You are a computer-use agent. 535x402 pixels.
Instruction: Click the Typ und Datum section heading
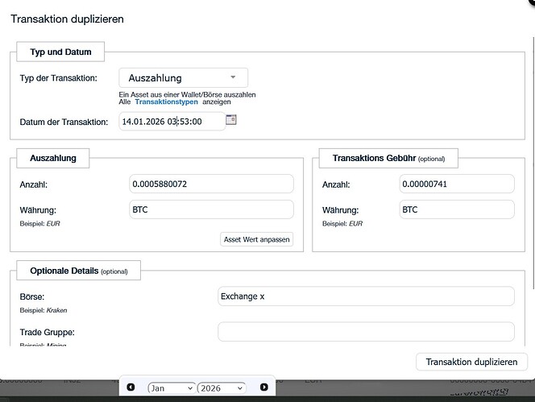pyautogui.click(x=60, y=52)
